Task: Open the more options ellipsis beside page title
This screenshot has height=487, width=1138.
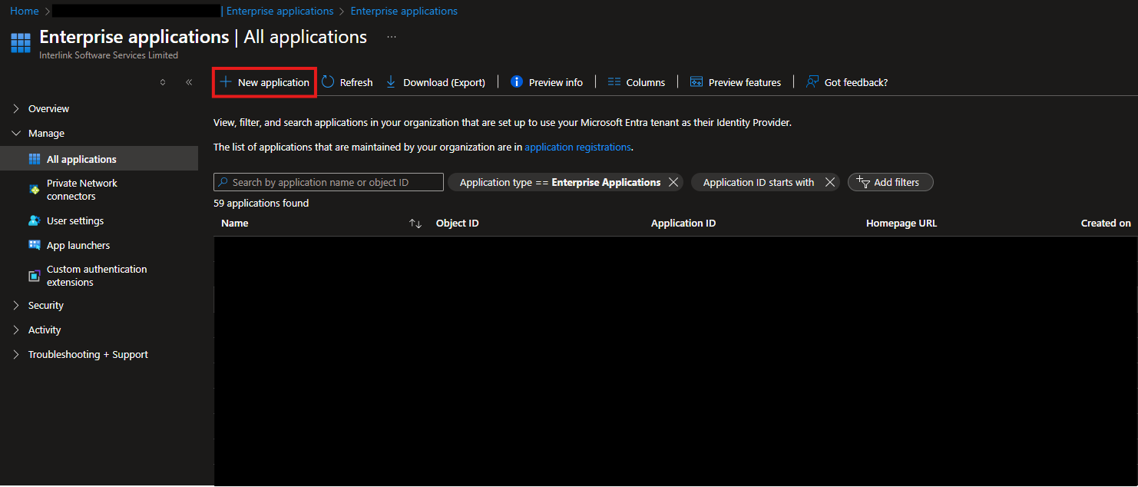Action: click(392, 37)
